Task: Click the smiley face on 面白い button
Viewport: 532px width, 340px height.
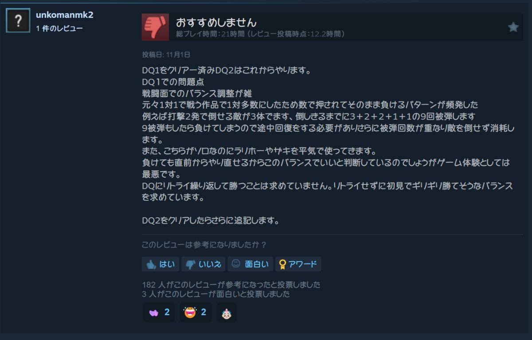Action: (x=236, y=264)
